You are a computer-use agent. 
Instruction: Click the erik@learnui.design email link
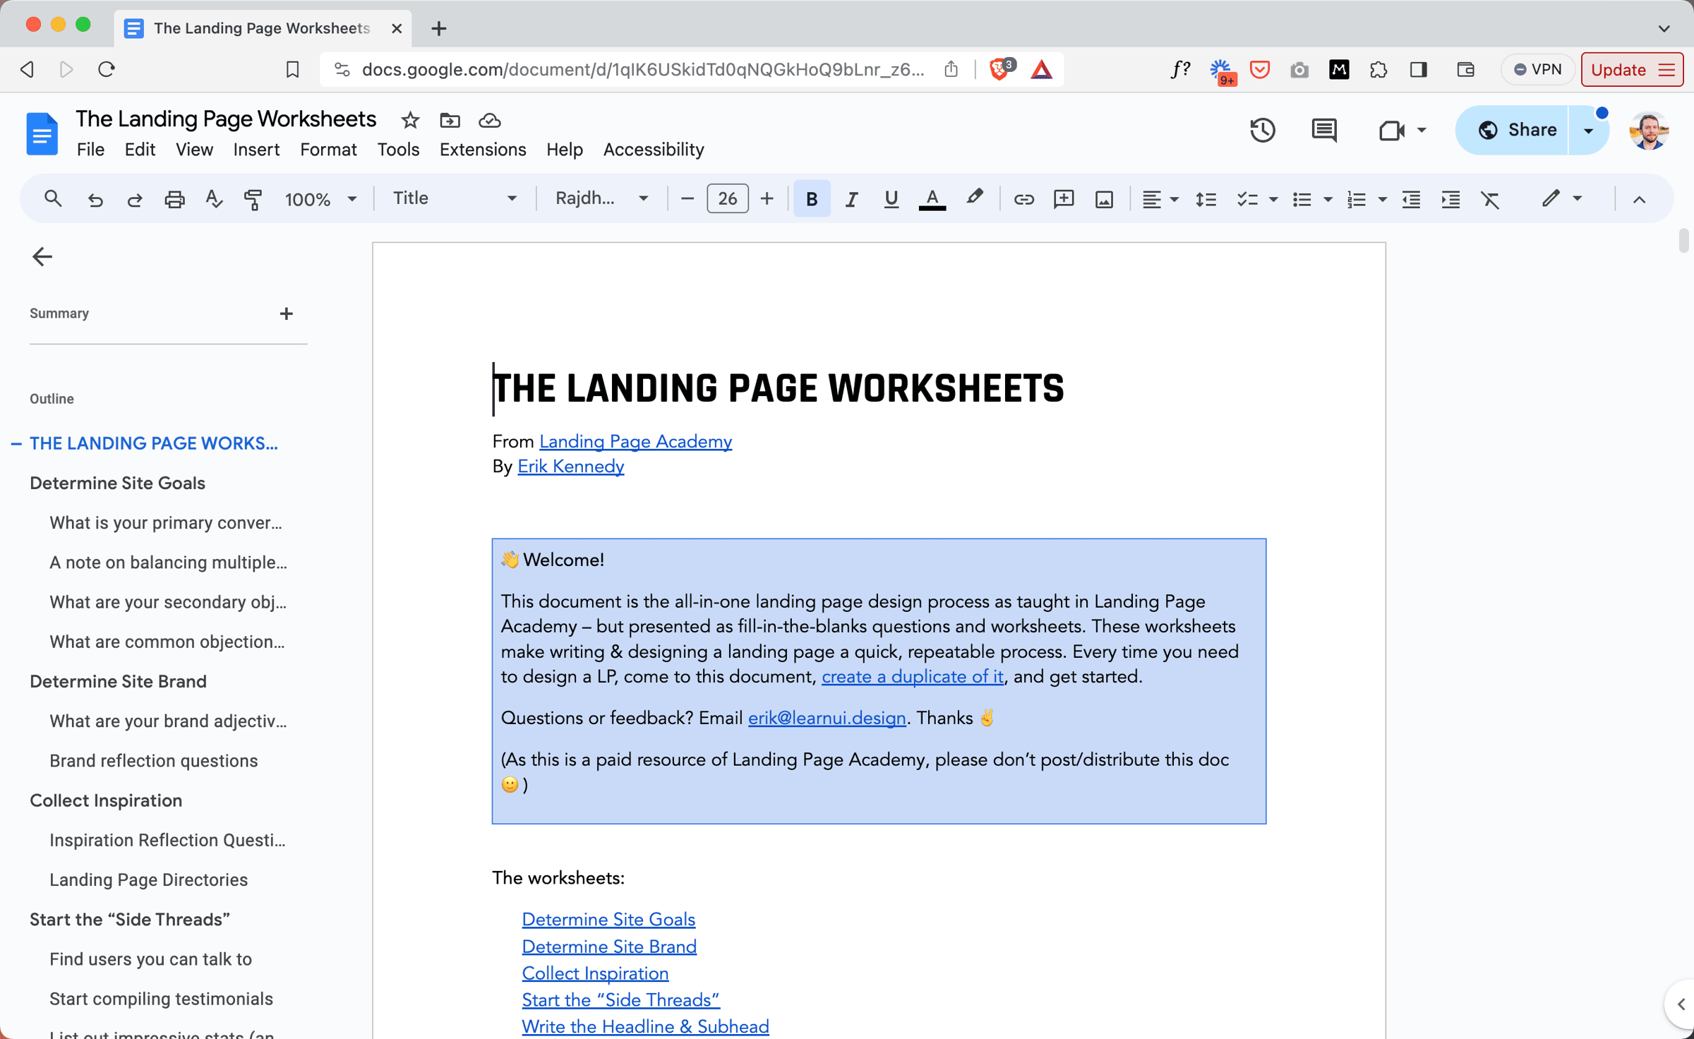827,718
